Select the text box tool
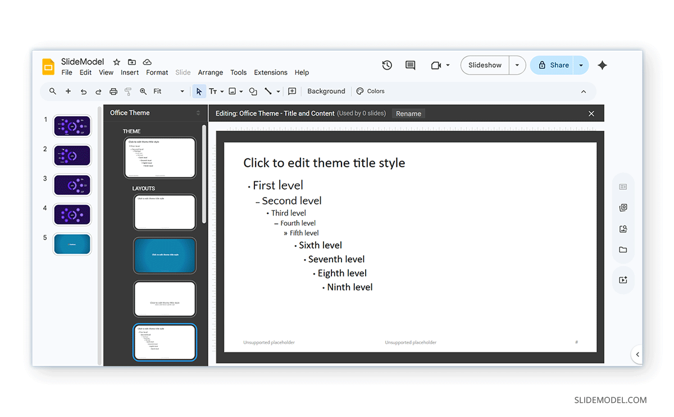Viewport: 674px width, 417px height. [213, 91]
